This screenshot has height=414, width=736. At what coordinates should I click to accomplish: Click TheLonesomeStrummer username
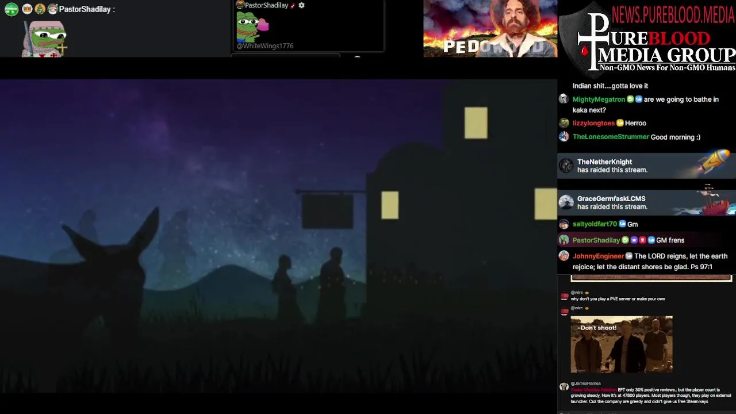pos(611,137)
